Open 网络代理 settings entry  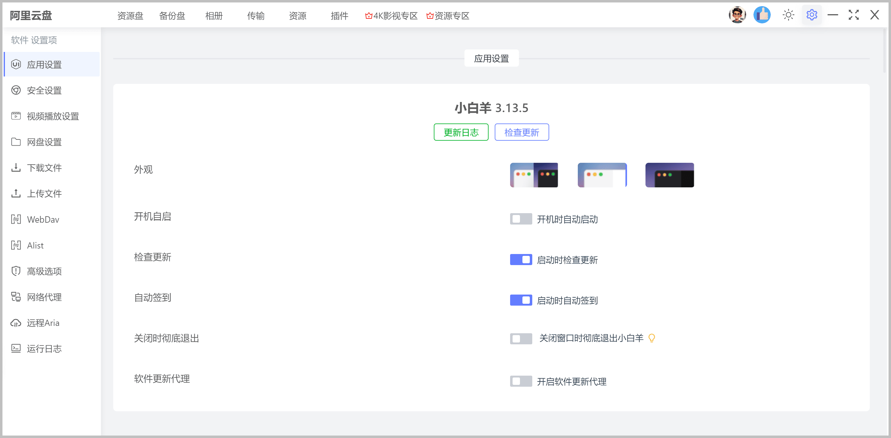point(52,297)
